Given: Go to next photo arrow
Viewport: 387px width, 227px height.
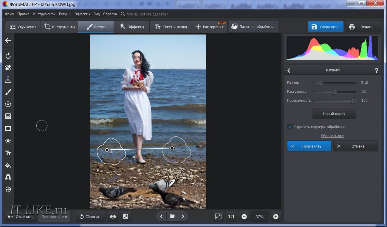Looking at the screenshot, I should (183, 217).
